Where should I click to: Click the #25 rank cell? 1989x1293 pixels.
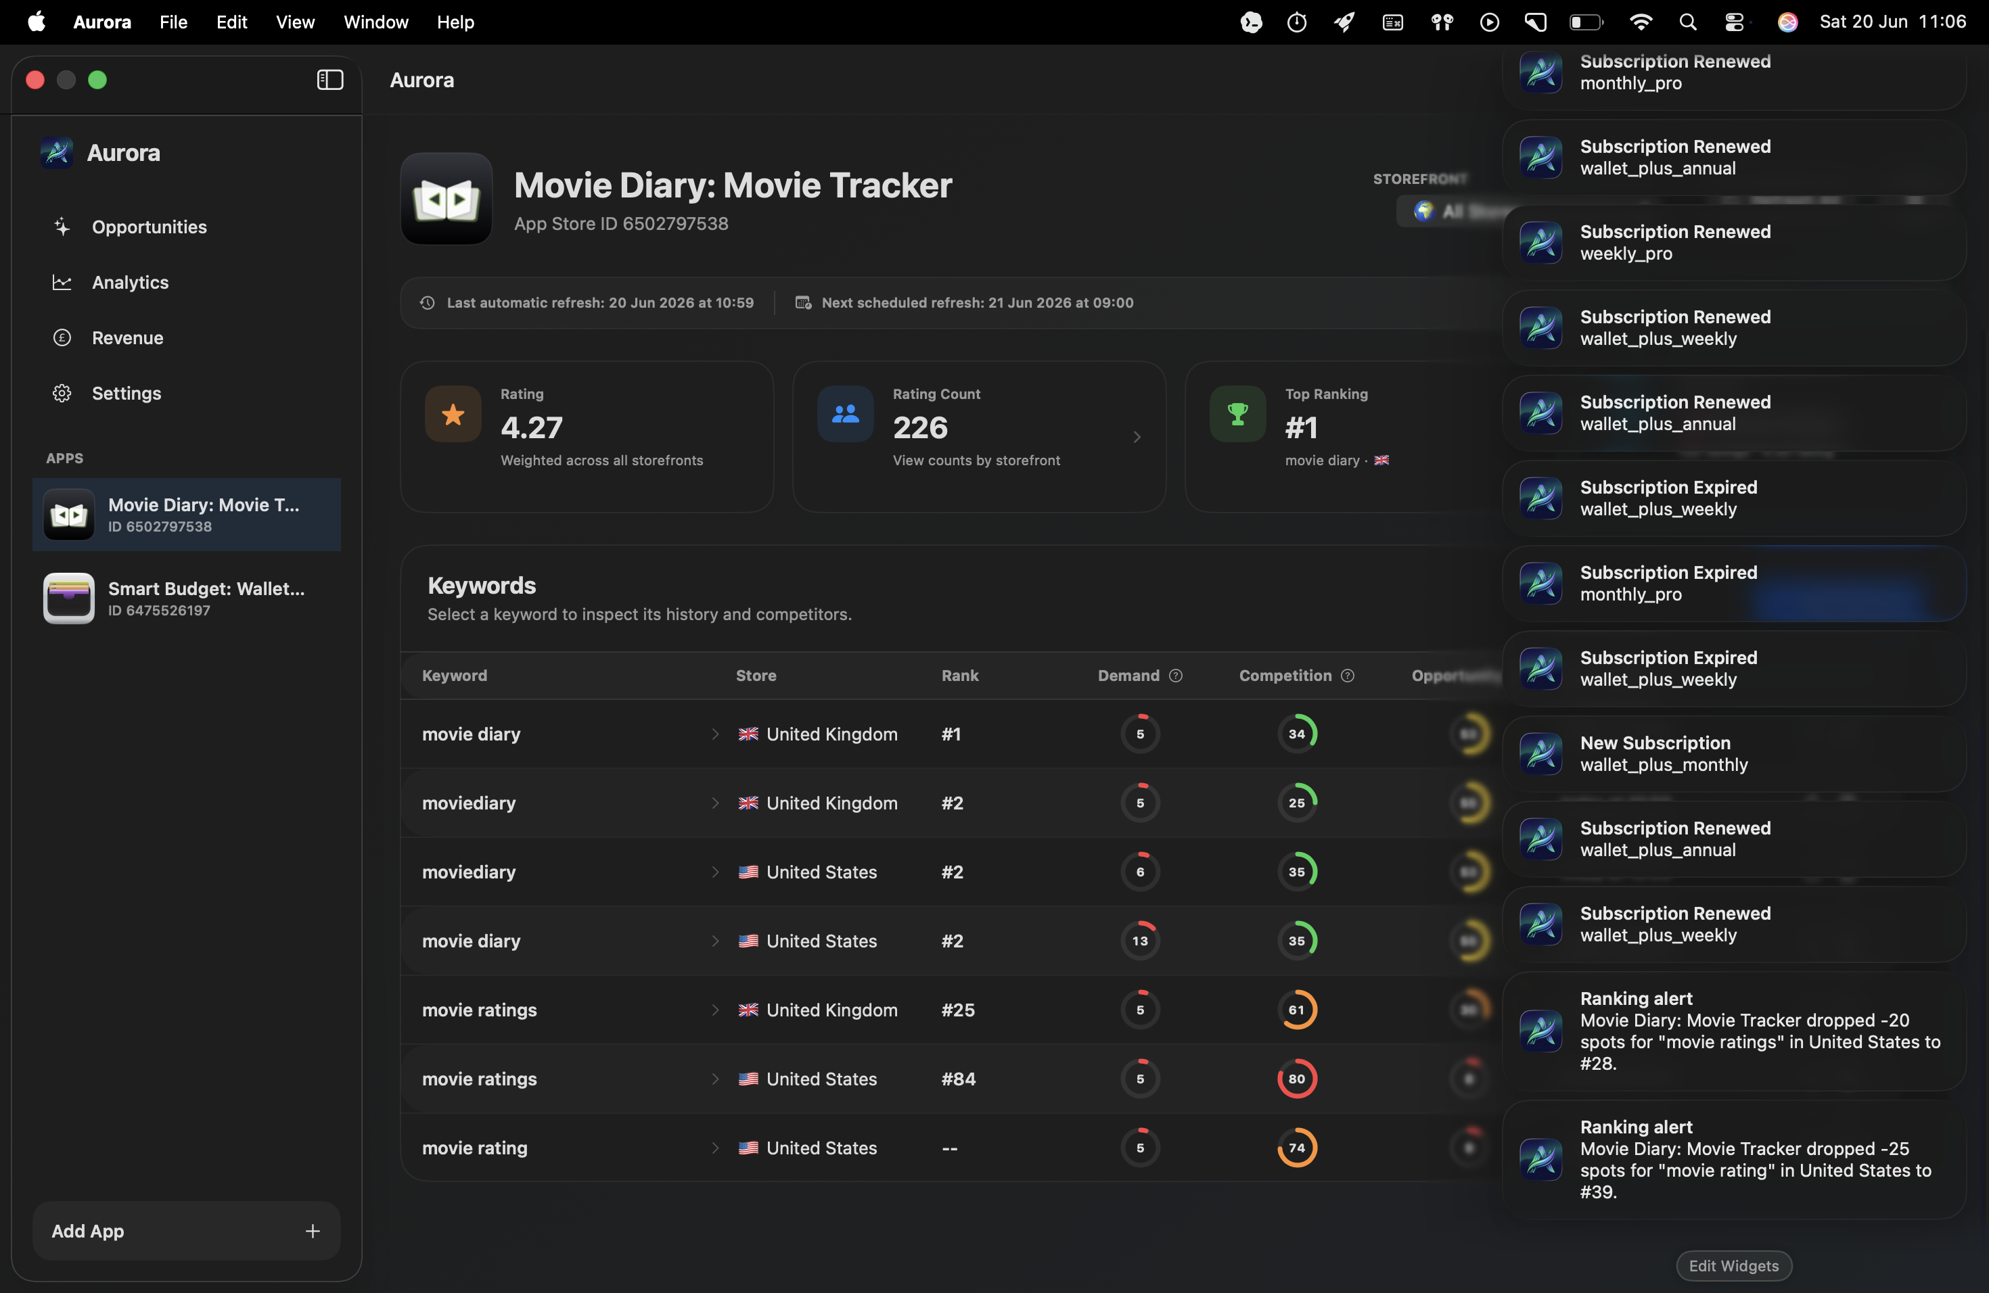pos(958,1010)
